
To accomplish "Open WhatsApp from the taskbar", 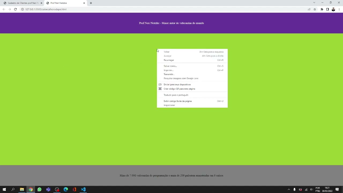I will 39,190.
